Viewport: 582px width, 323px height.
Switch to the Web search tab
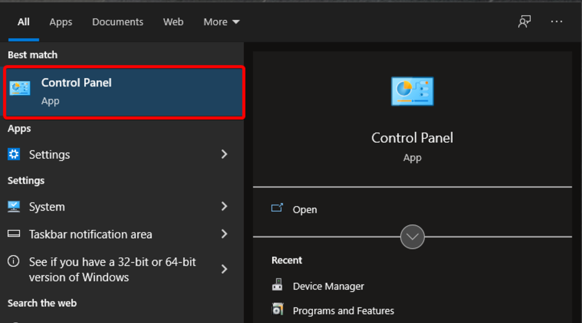click(x=173, y=22)
